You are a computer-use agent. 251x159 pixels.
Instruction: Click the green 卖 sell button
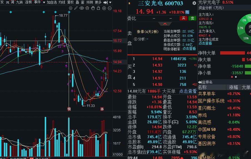(x=192, y=18)
